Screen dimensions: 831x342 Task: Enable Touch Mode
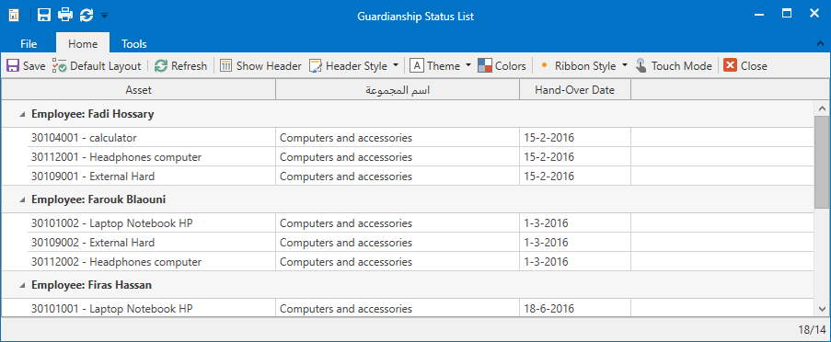(x=674, y=65)
